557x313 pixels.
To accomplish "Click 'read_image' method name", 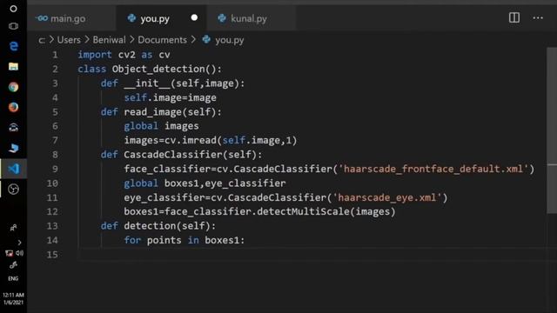I will click(153, 112).
